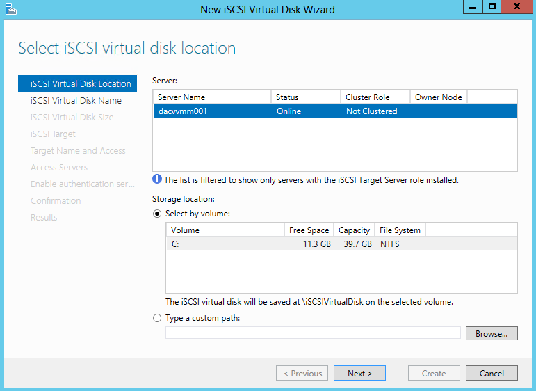Cancel the wizard
536x391 pixels.
point(492,373)
